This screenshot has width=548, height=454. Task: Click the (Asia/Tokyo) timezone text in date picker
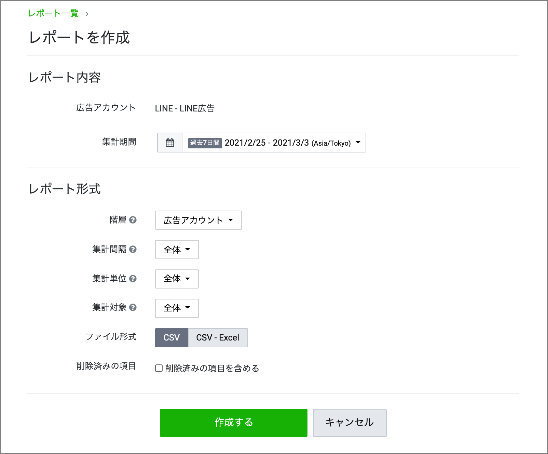pyautogui.click(x=331, y=143)
